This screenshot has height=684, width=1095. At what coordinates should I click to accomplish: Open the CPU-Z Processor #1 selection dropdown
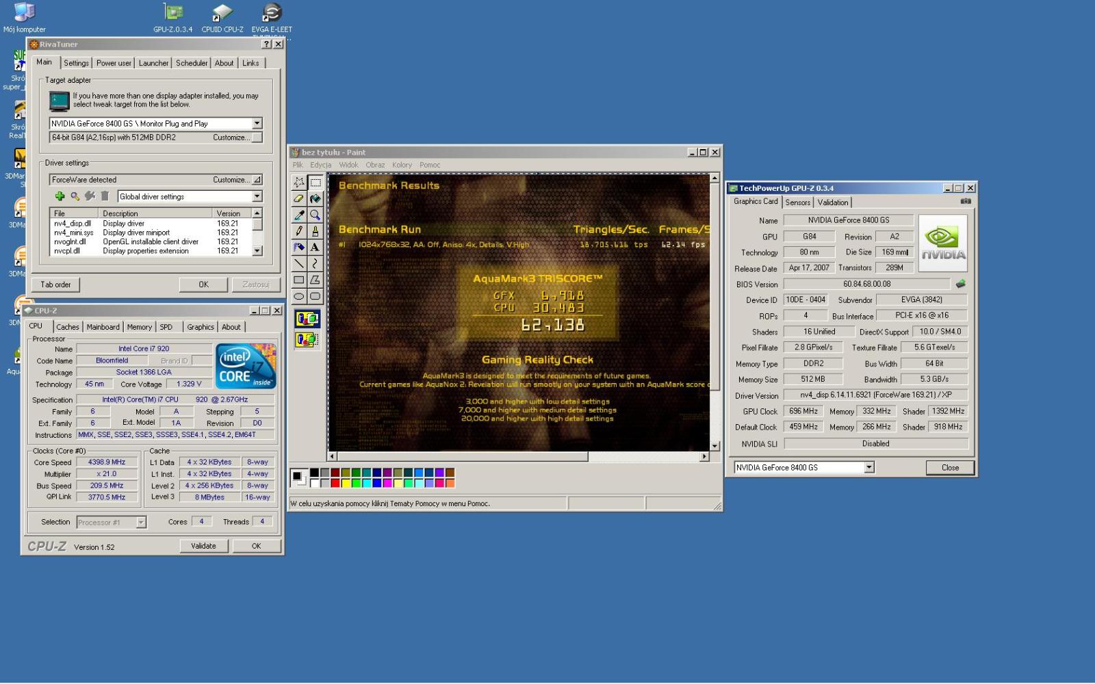(141, 522)
